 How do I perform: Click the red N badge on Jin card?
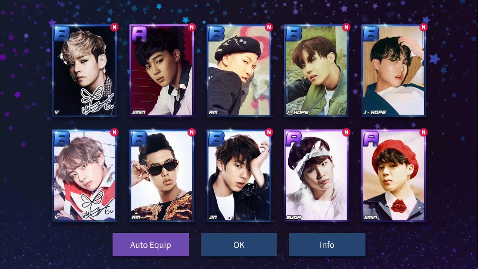(269, 132)
